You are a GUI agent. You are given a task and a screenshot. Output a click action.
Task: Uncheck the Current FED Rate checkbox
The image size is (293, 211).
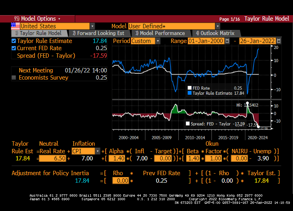(x=14, y=48)
